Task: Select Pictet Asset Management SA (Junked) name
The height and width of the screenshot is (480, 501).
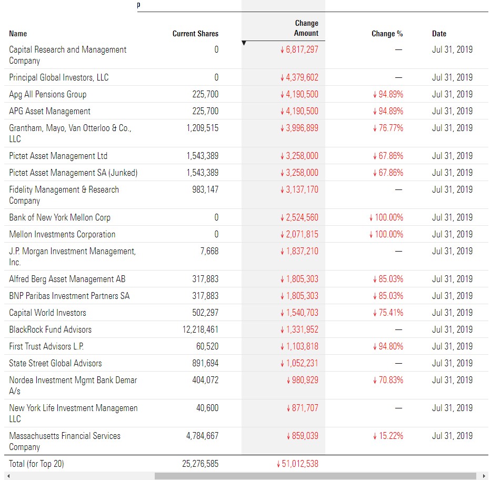Action: point(73,173)
